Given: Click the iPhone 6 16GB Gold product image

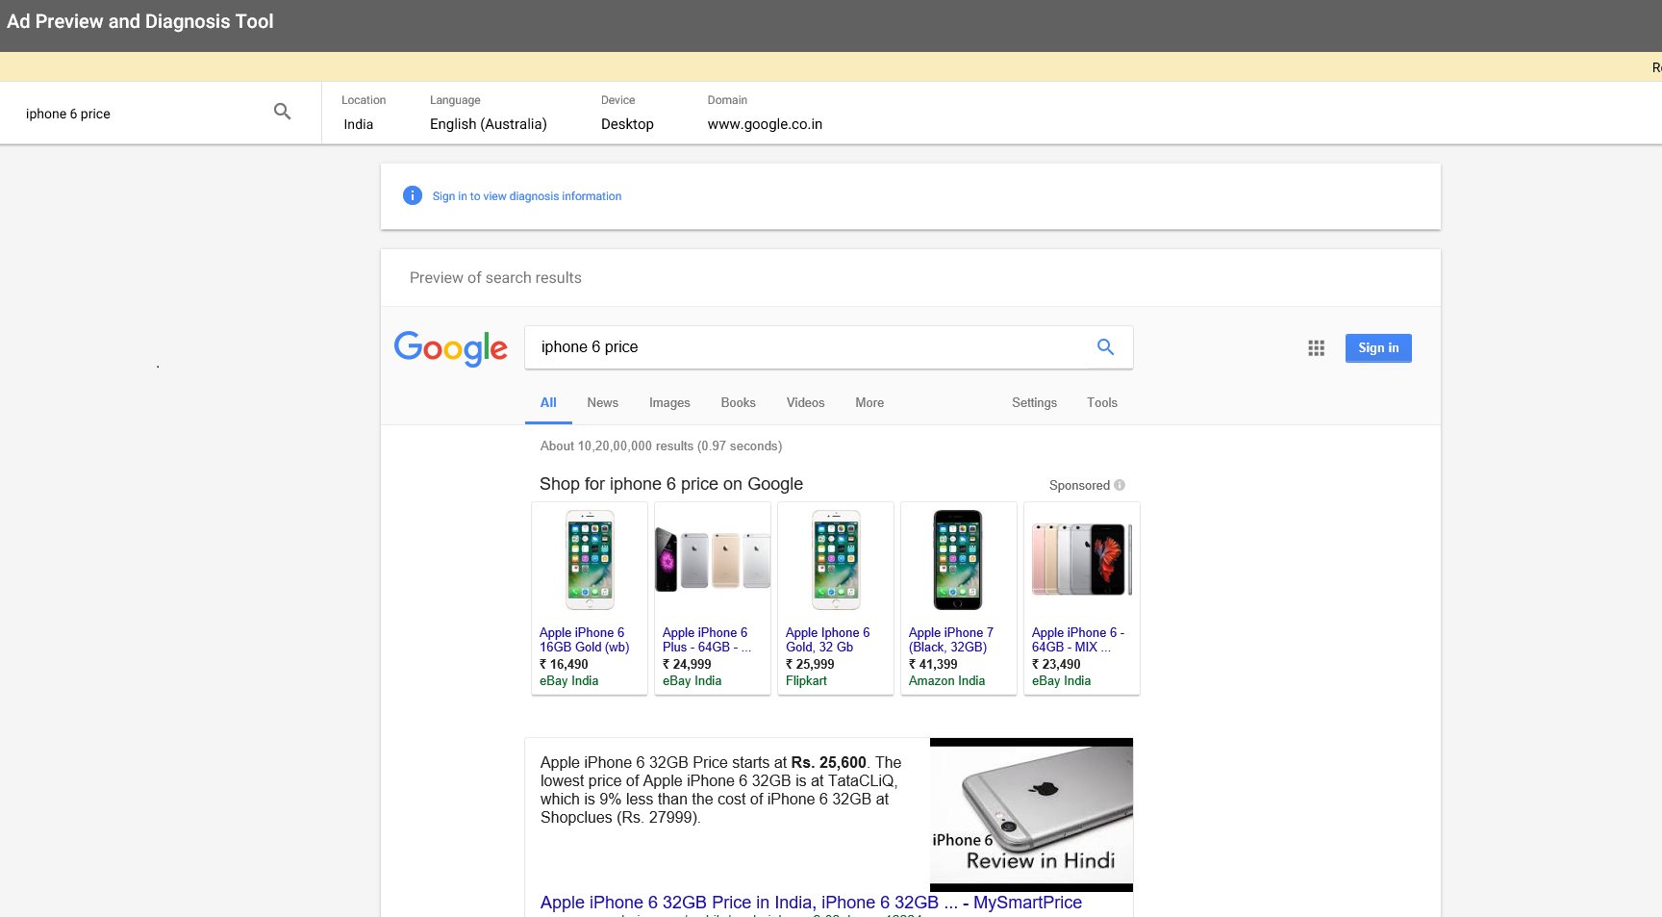Looking at the screenshot, I should 590,560.
